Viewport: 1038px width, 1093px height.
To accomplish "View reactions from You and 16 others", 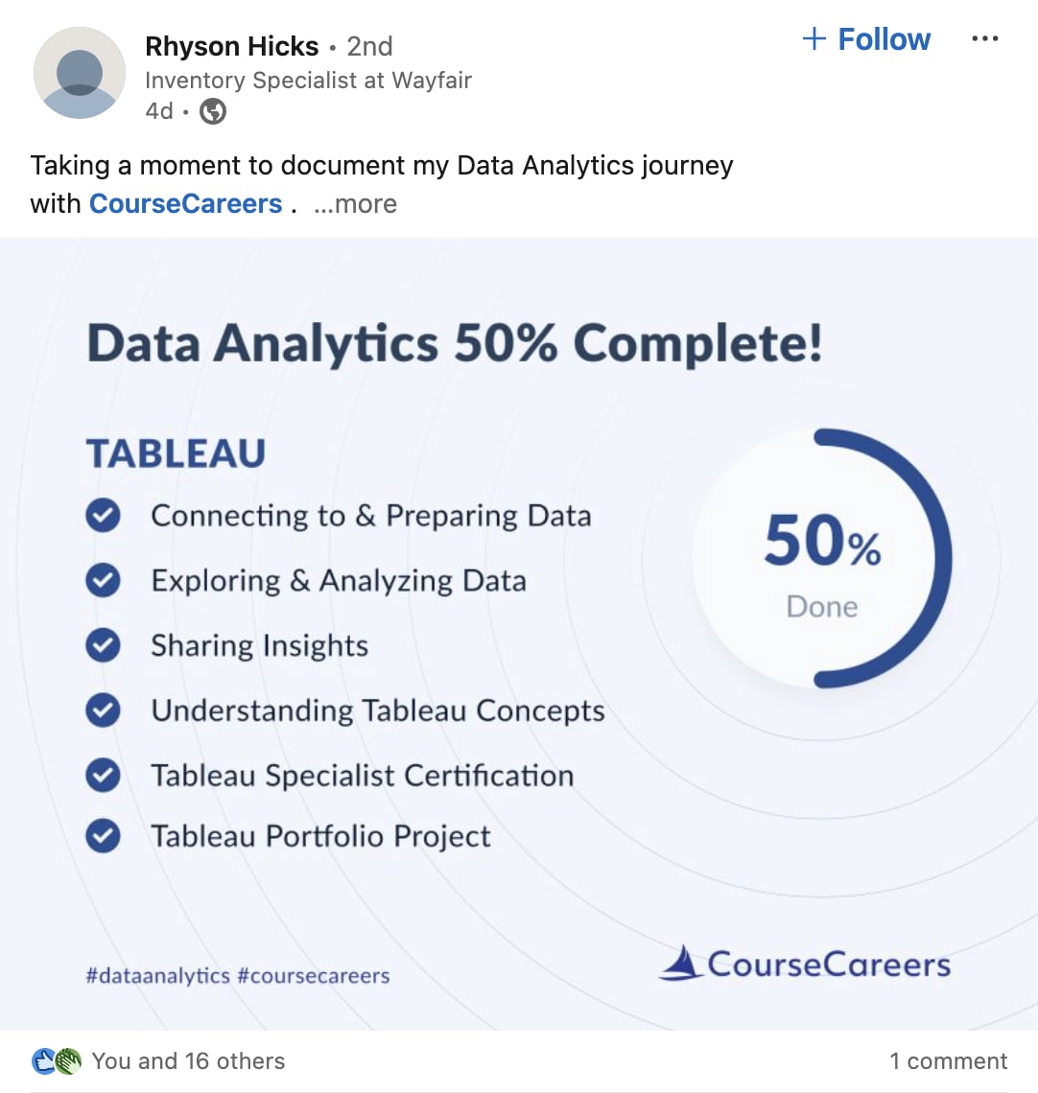I will click(188, 1061).
